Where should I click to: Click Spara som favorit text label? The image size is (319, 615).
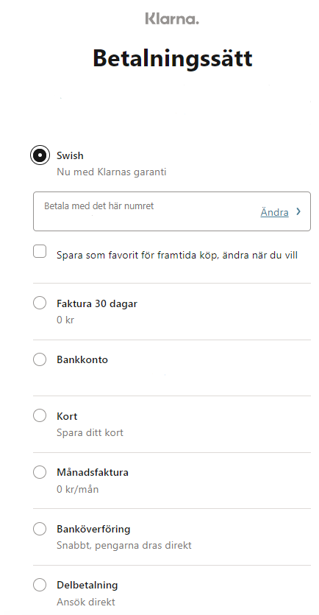click(177, 256)
